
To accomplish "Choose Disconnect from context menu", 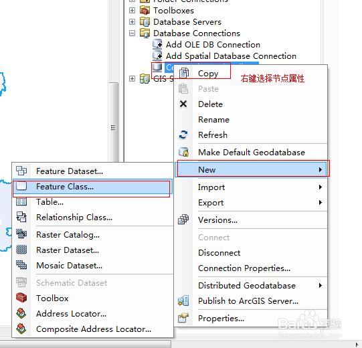I will [251, 252].
